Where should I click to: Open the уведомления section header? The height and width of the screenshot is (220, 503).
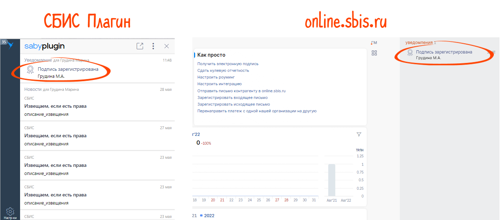(x=419, y=43)
